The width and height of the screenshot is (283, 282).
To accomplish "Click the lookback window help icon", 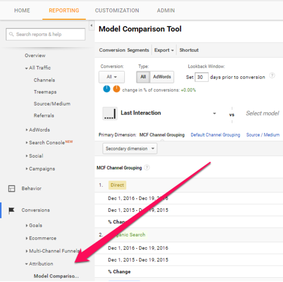I will tap(272, 76).
